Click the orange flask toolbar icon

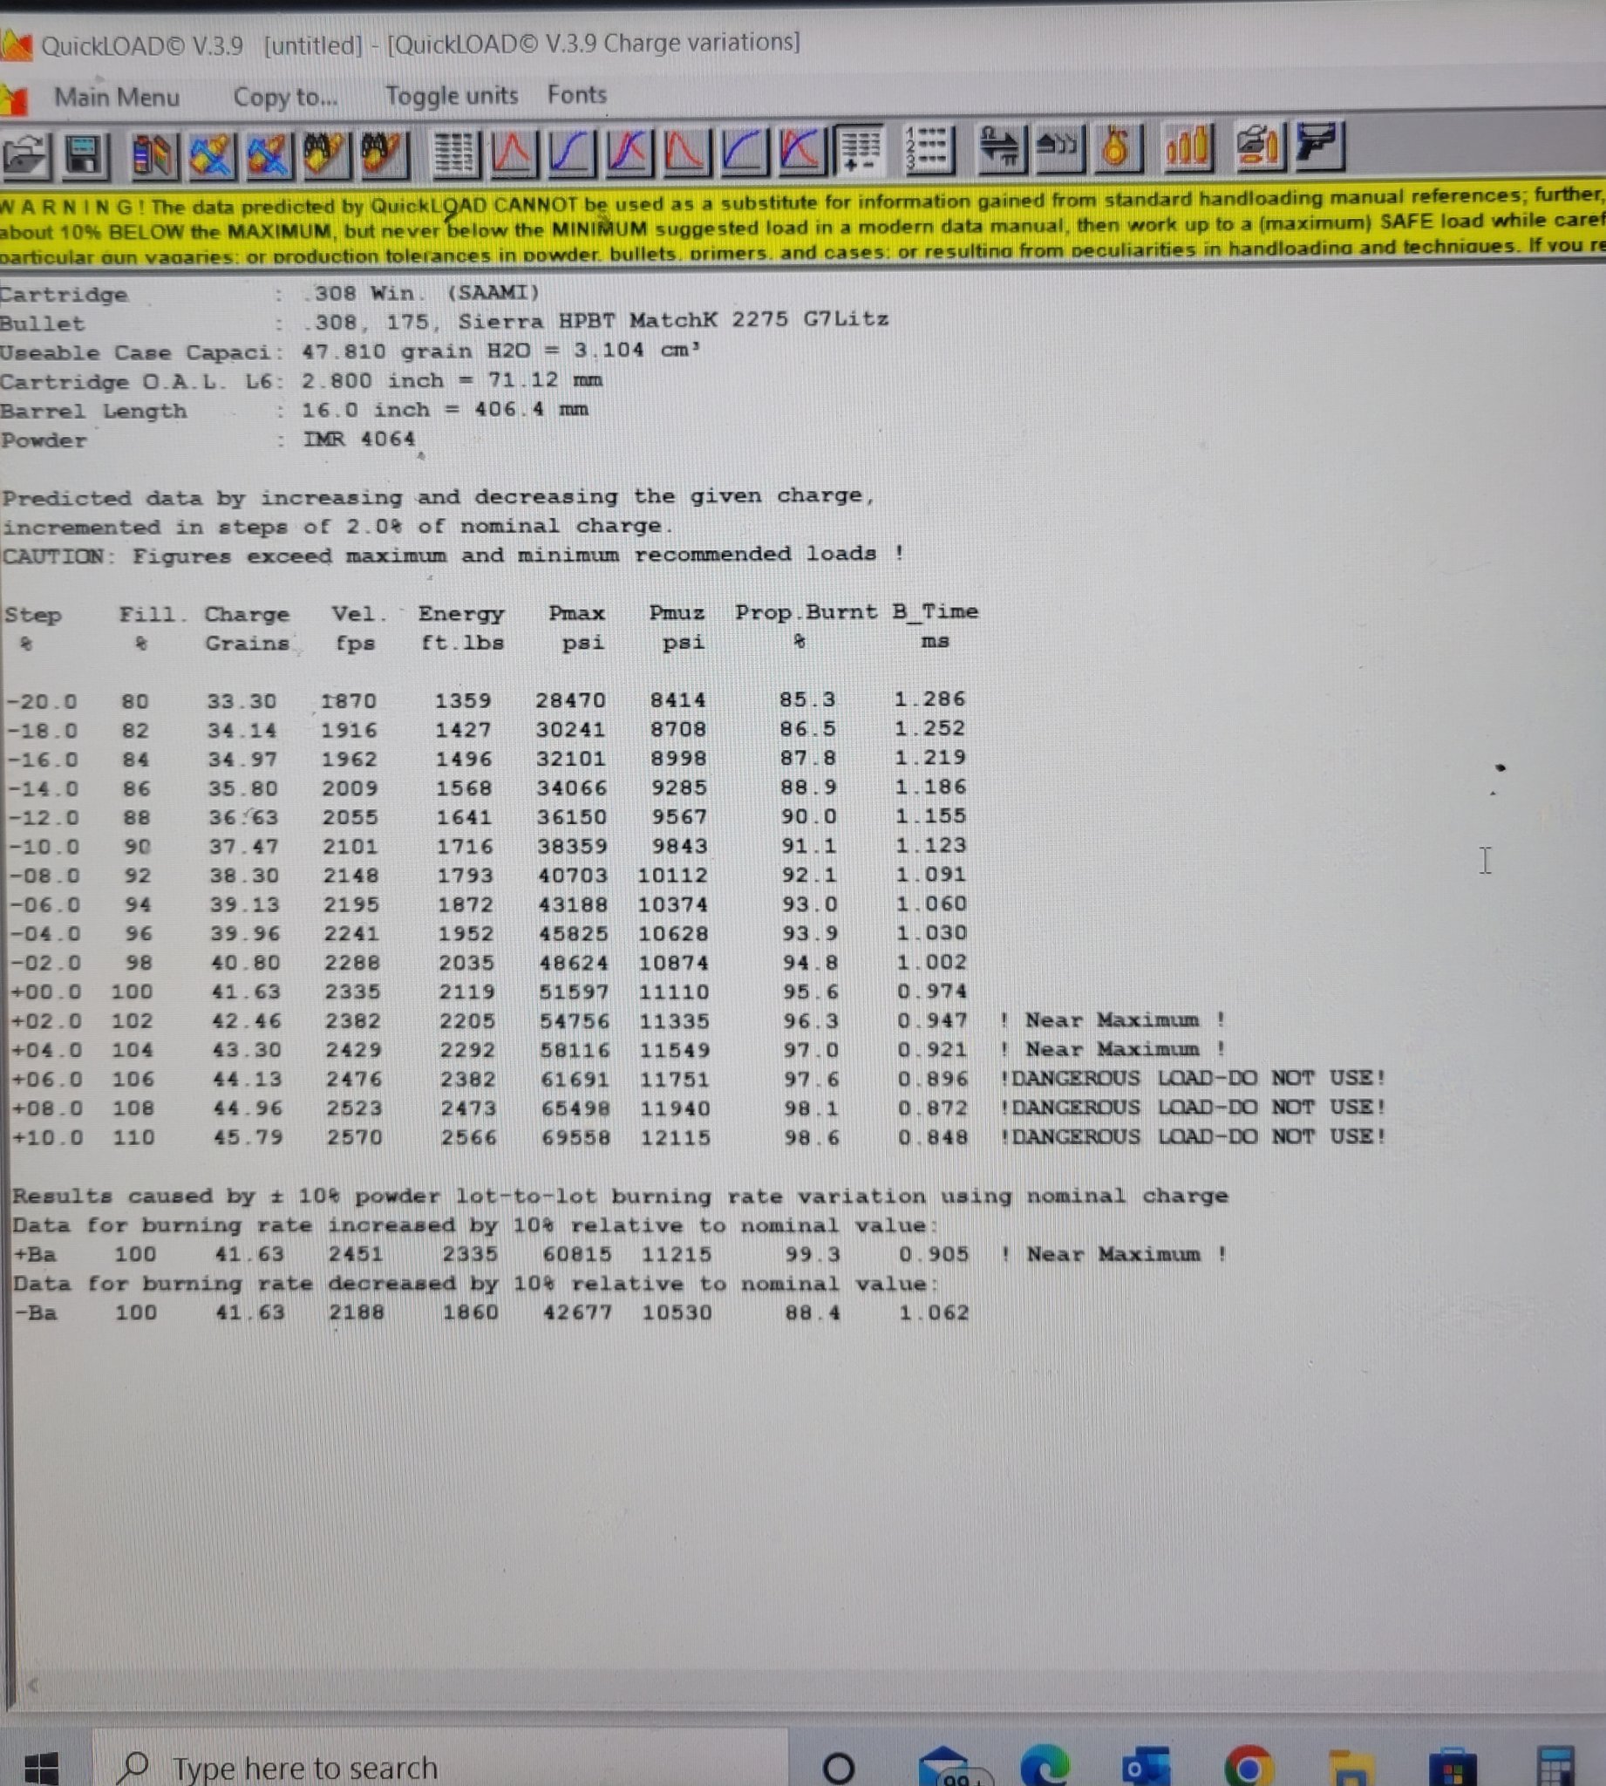[1117, 146]
